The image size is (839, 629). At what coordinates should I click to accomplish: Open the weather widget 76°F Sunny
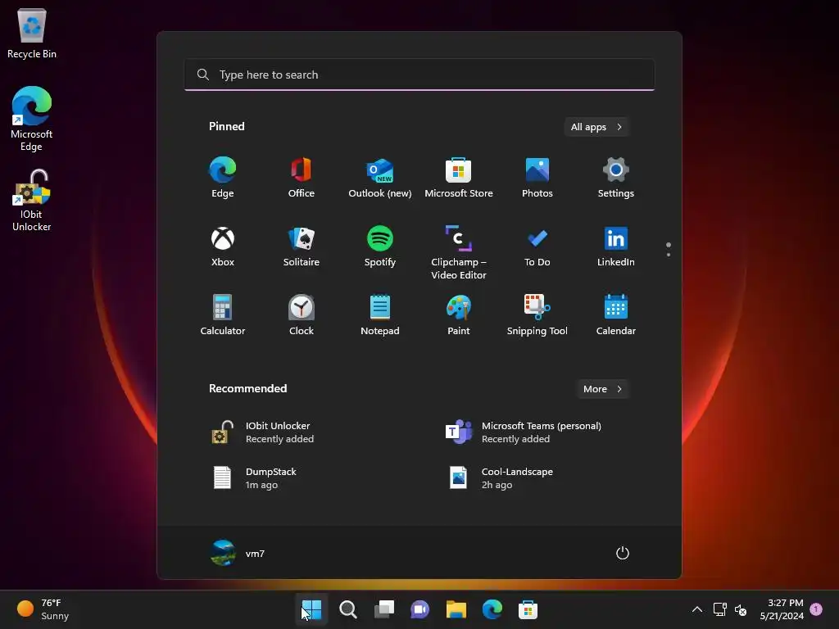coord(43,609)
